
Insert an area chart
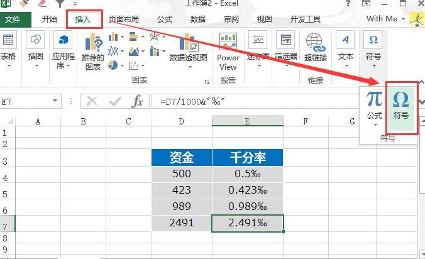click(136, 51)
